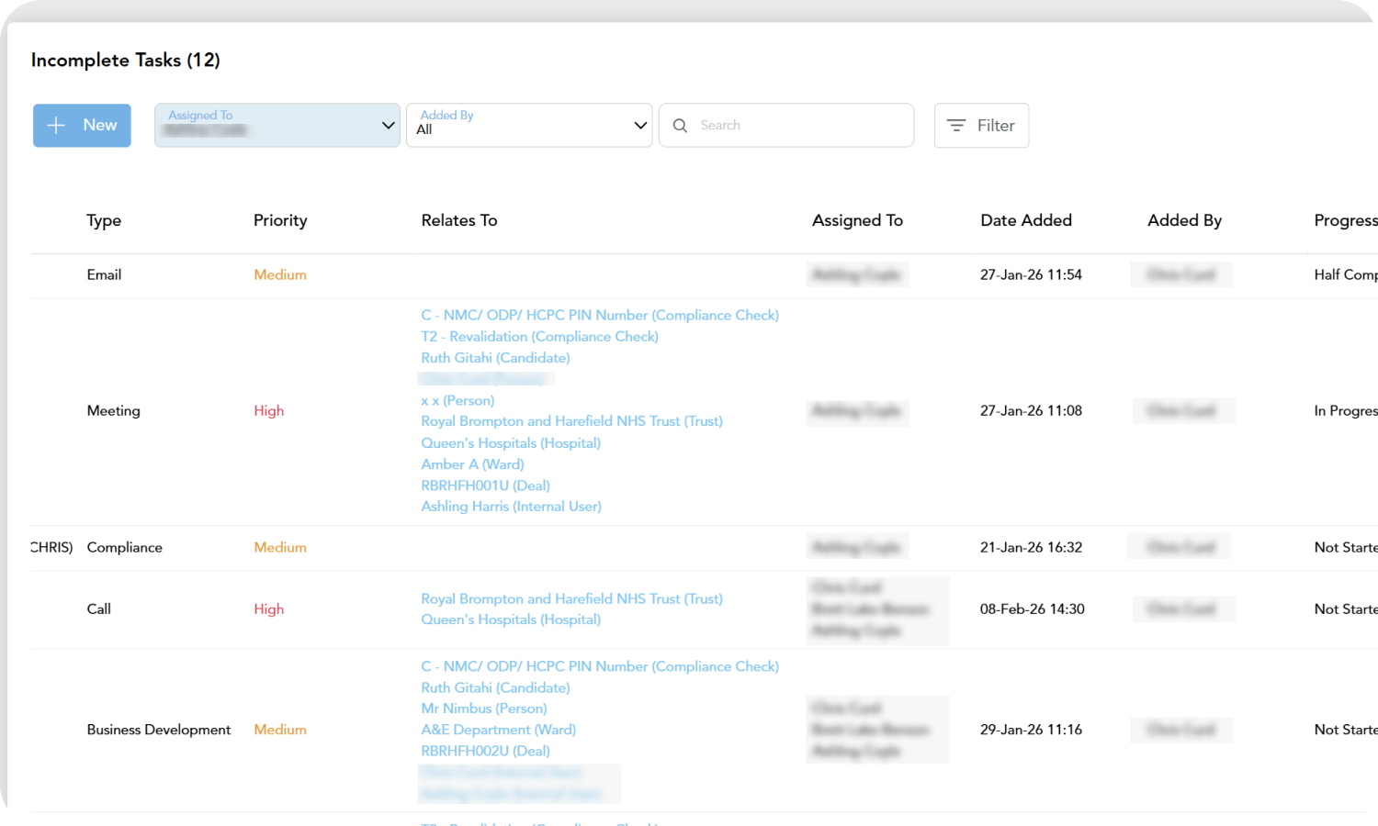Viewport: 1378px width, 826px height.
Task: Click the plus icon on New button
Action: coord(56,126)
